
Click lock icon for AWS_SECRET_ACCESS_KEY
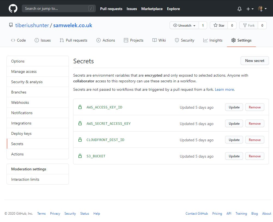pos(80,123)
